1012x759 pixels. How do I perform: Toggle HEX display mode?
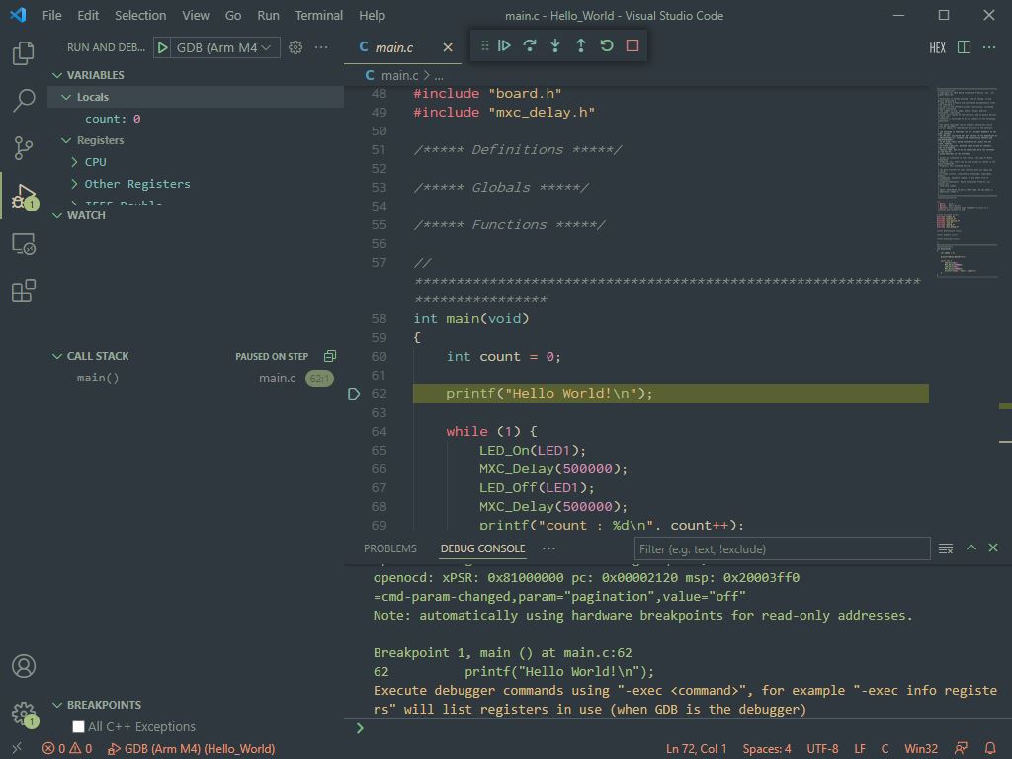(937, 47)
